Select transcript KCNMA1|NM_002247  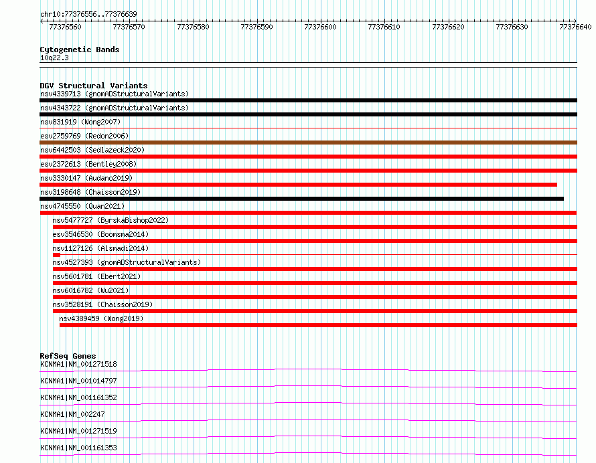[72, 414]
